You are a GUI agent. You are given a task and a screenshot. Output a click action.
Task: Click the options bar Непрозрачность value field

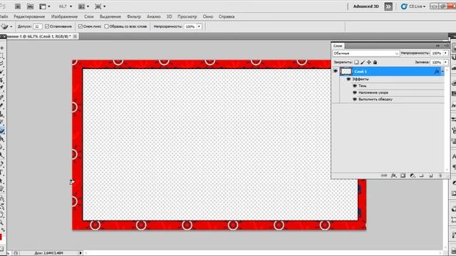[190, 27]
